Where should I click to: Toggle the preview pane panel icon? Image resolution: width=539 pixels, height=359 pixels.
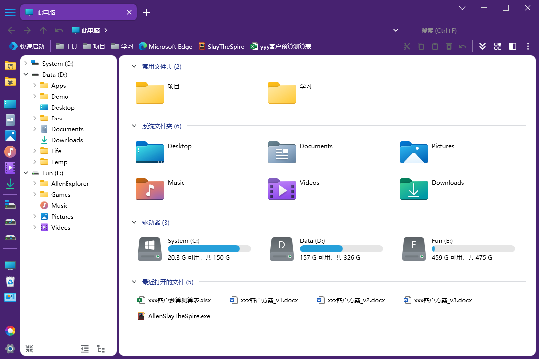[513, 46]
